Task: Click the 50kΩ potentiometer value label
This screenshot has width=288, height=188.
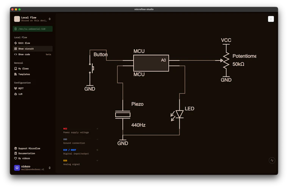Action: click(x=238, y=64)
